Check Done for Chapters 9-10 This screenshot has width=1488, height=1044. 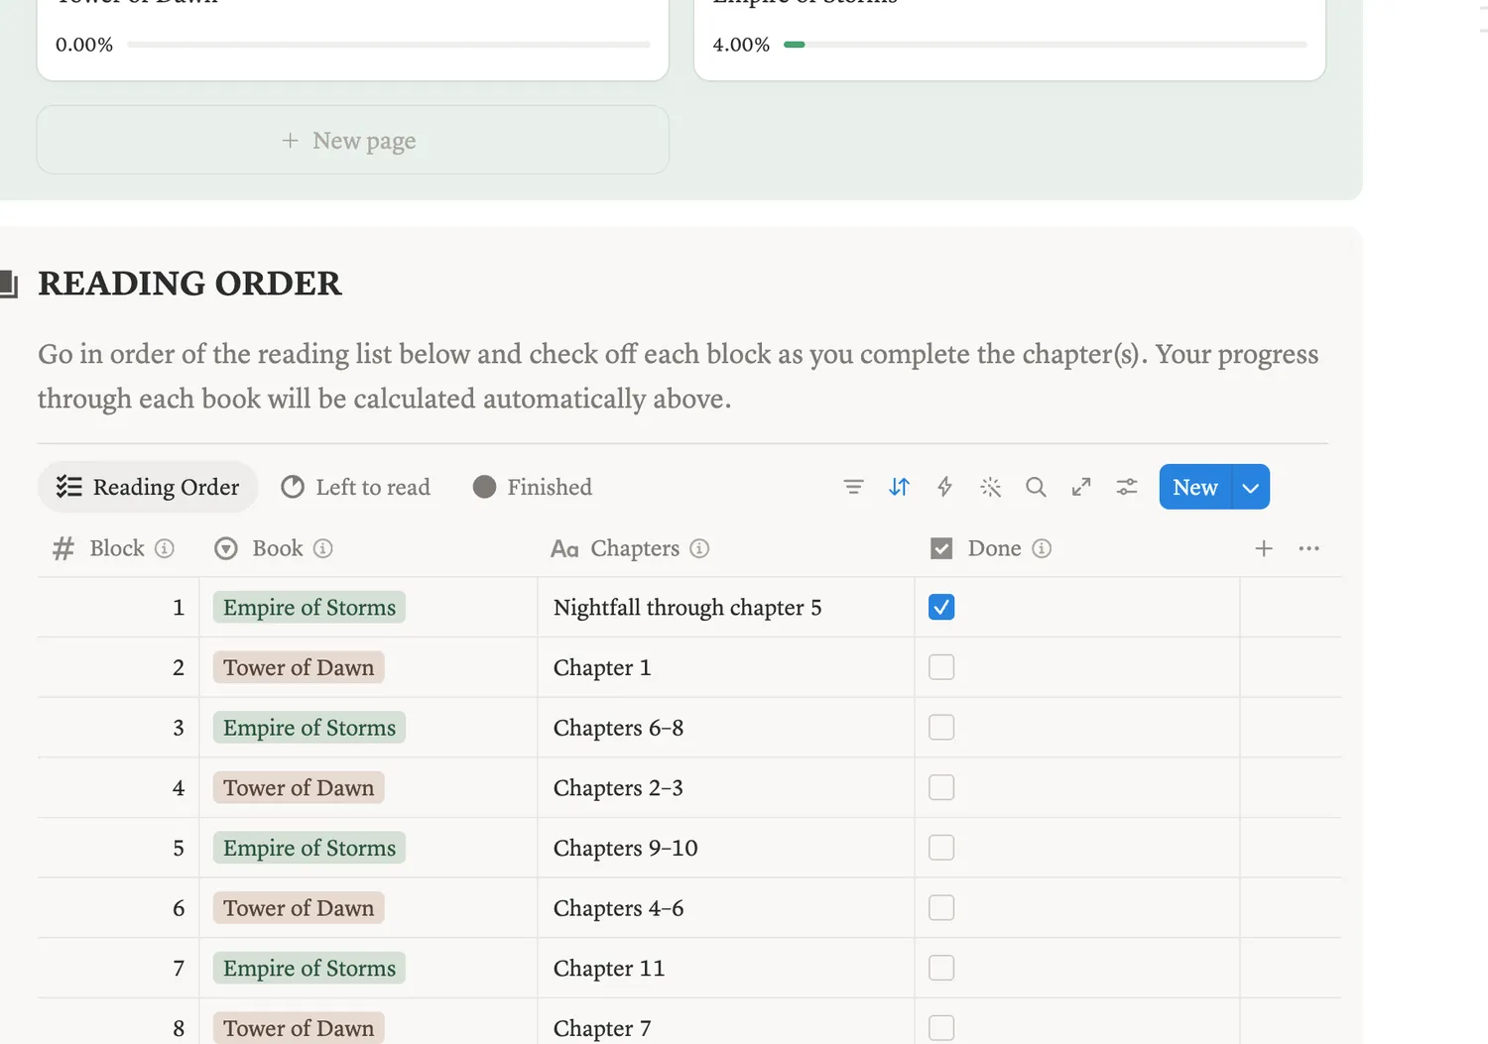941,848
